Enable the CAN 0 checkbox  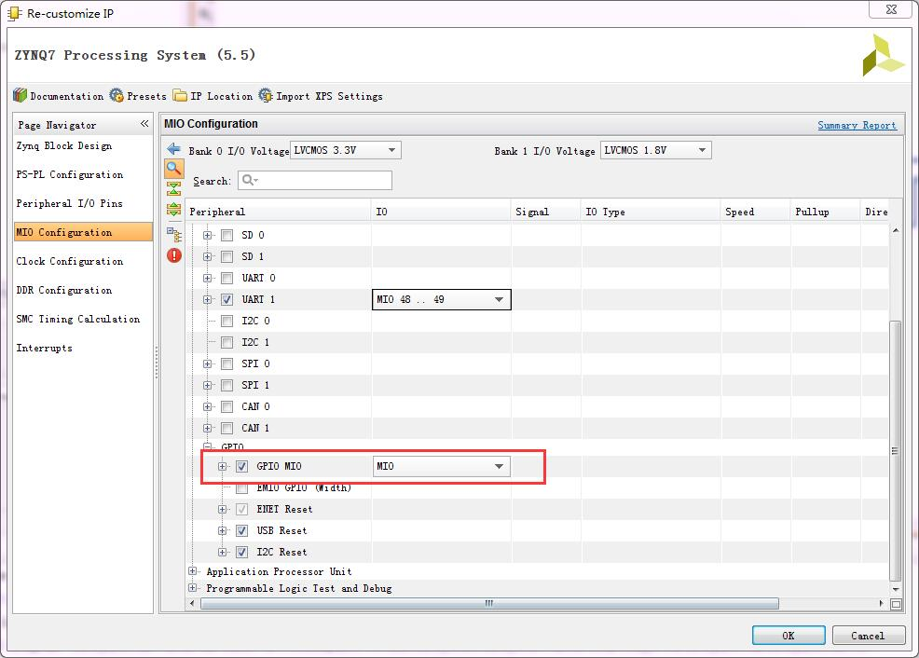[x=226, y=406]
